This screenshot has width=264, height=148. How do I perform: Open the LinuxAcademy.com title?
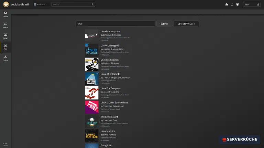click(110, 31)
